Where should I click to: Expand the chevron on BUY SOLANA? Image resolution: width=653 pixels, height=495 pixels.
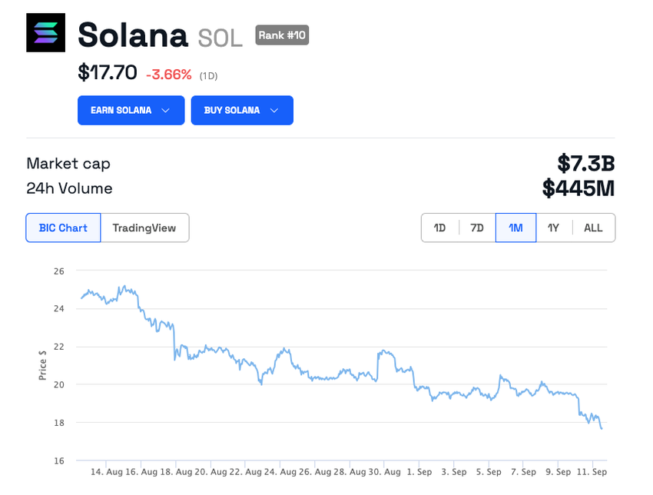pos(274,110)
